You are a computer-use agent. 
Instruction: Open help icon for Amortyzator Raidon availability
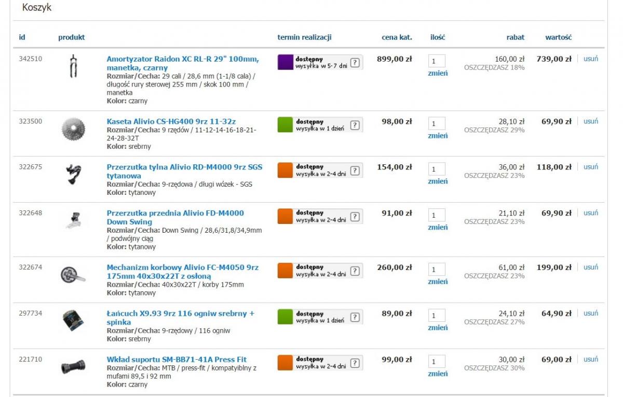coord(355,63)
